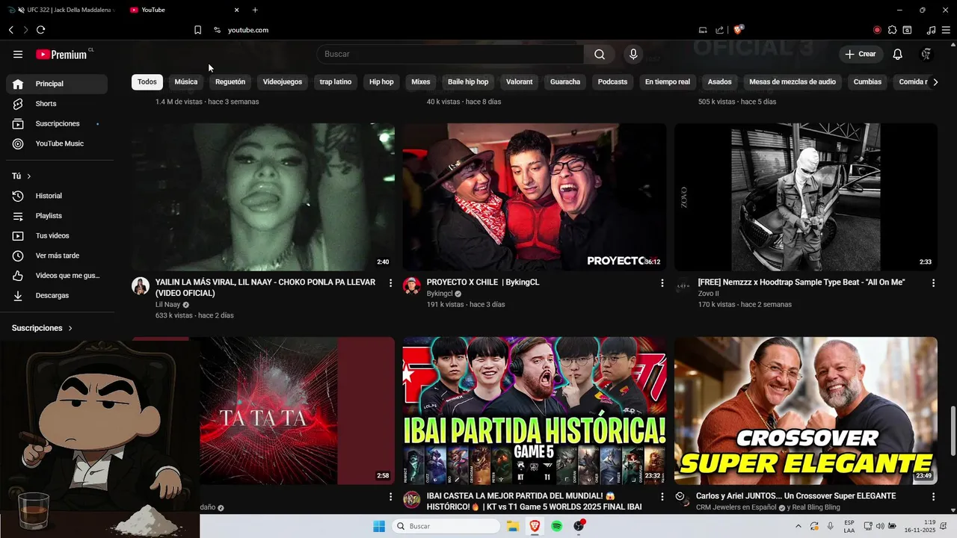Expand the Tú section

(22, 176)
